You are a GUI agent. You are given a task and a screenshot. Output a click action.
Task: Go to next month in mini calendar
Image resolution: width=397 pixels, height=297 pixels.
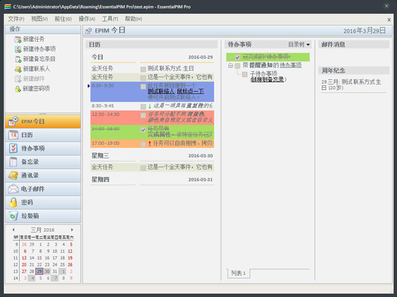tap(72, 230)
